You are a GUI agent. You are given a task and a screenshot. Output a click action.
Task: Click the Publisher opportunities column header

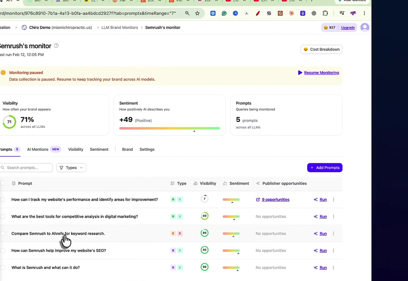pos(282,183)
